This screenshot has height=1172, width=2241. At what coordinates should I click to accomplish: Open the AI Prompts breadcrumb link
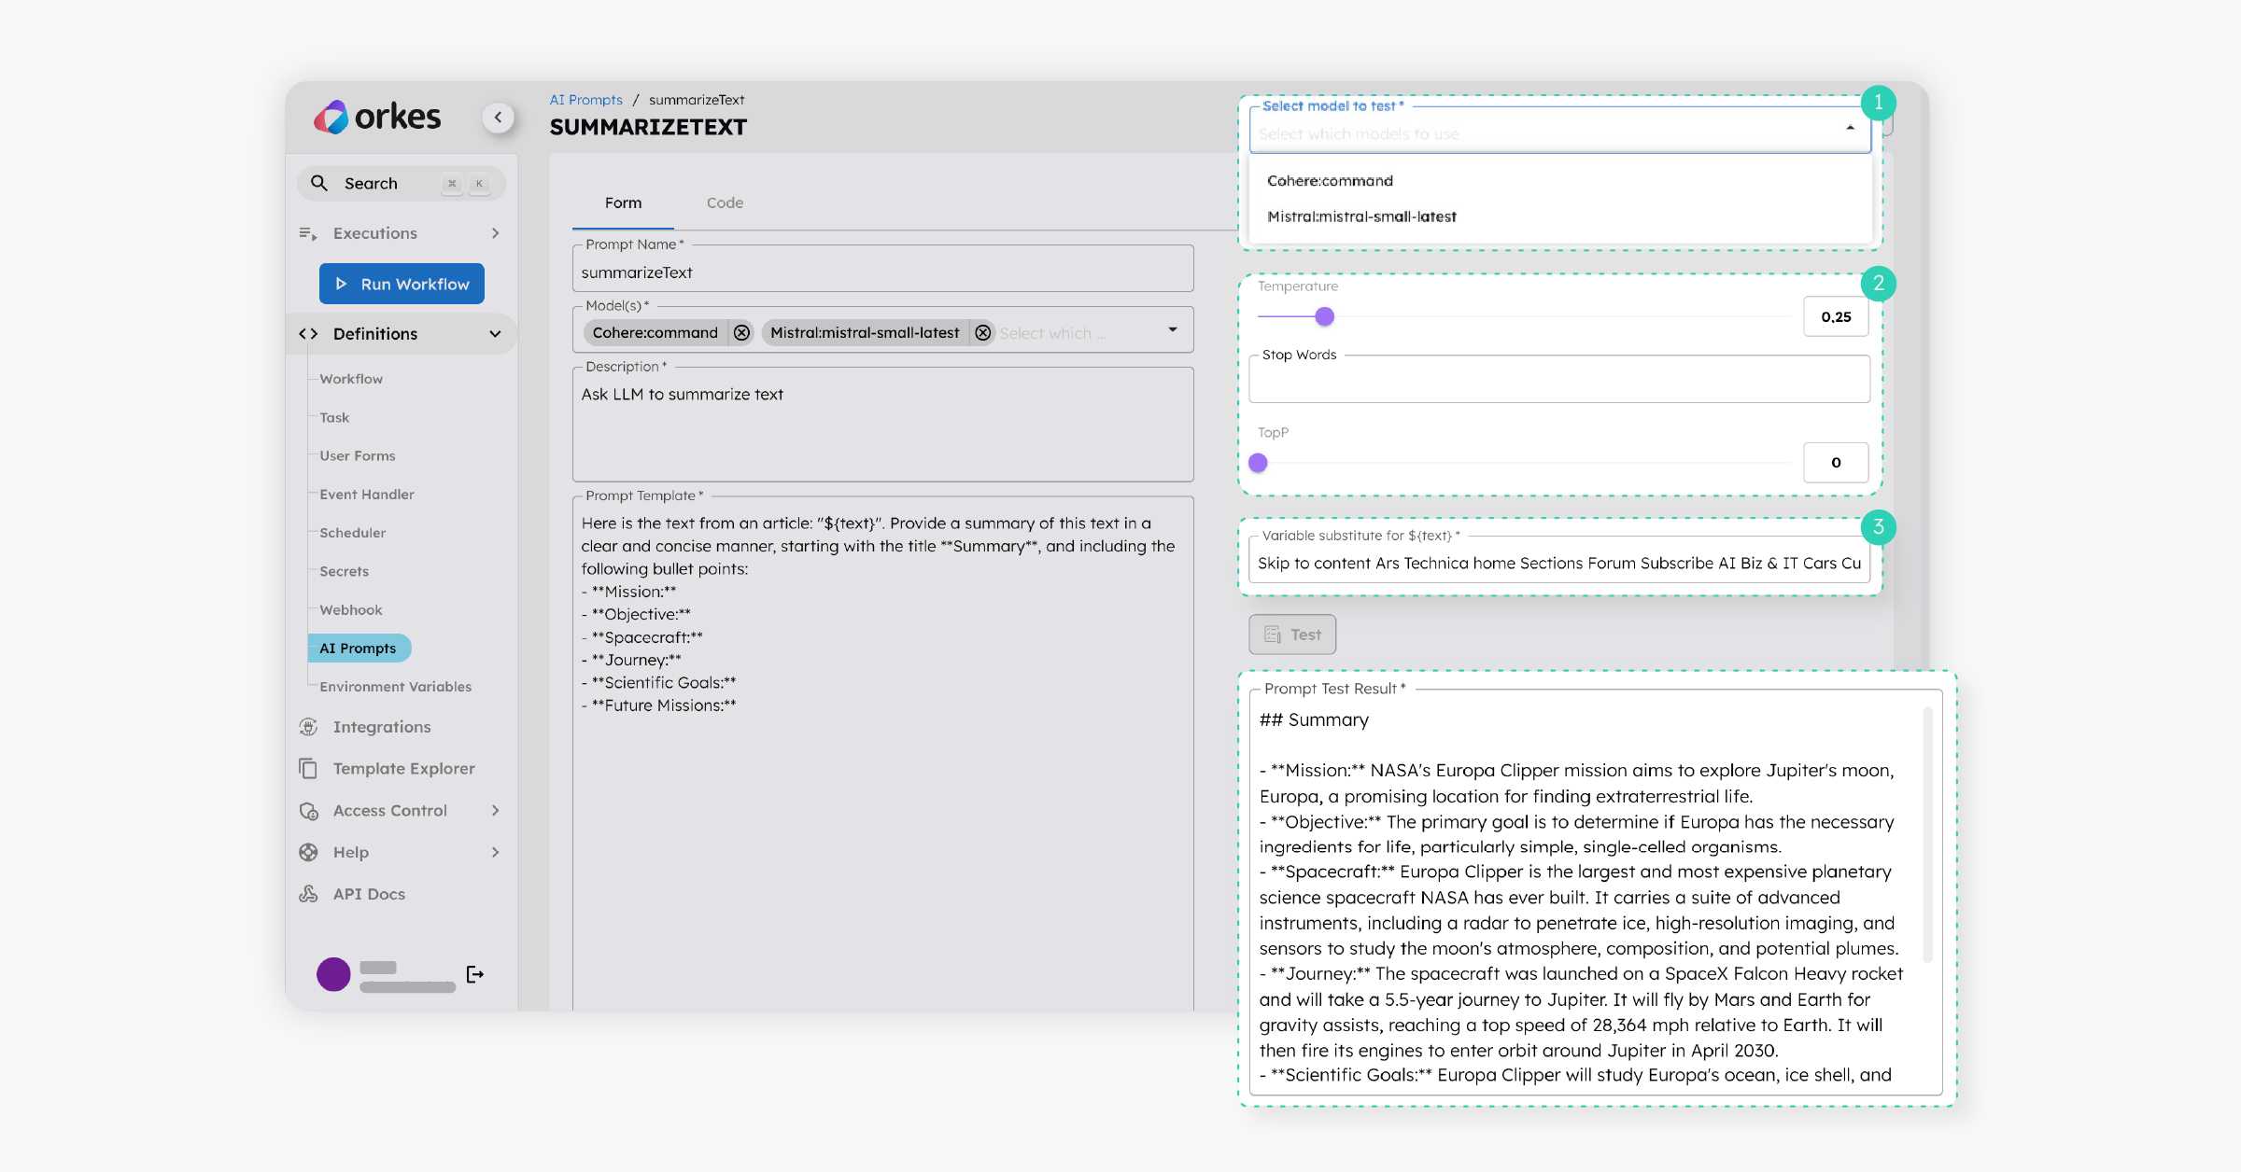585,100
